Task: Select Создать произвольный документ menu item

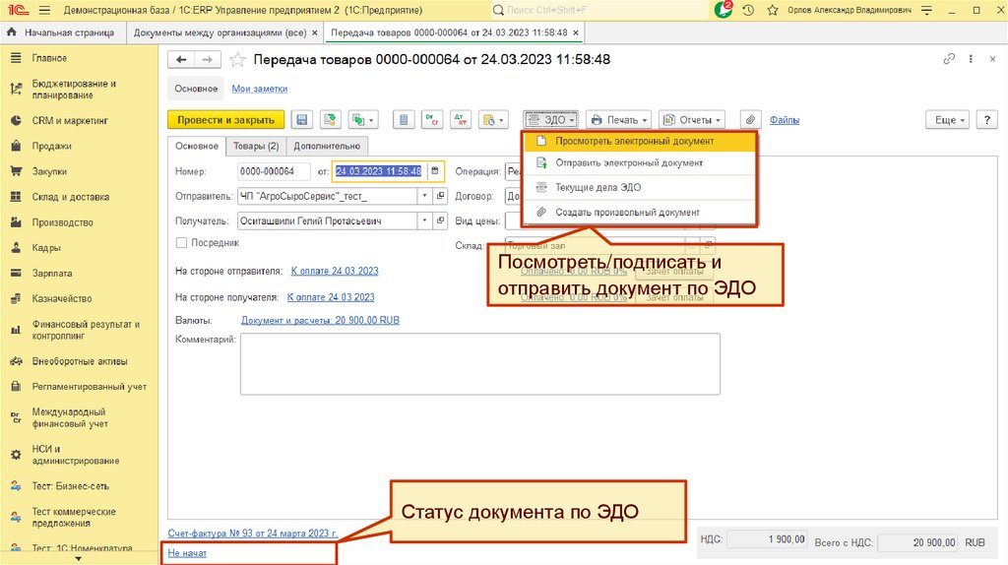Action: [640, 212]
